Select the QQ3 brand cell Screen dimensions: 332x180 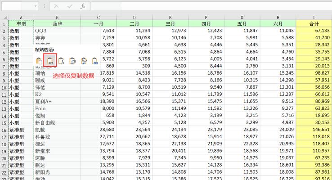click(x=57, y=31)
